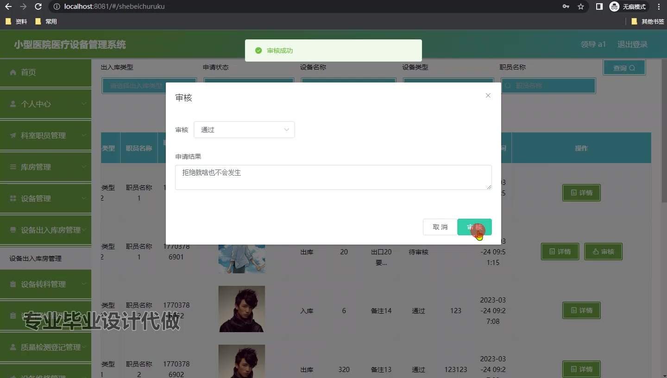Expand 质量检测登记管理 sidebar menu

point(45,347)
